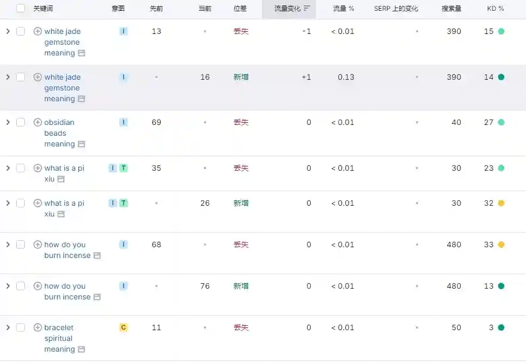Check the checkbox for the first "white jade gemstone meaning" row

[x=21, y=31]
